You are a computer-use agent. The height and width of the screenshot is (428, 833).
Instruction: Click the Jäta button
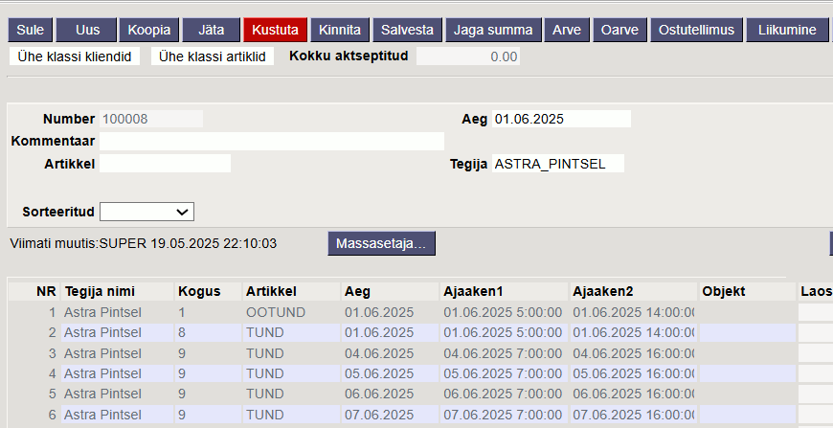pos(211,30)
